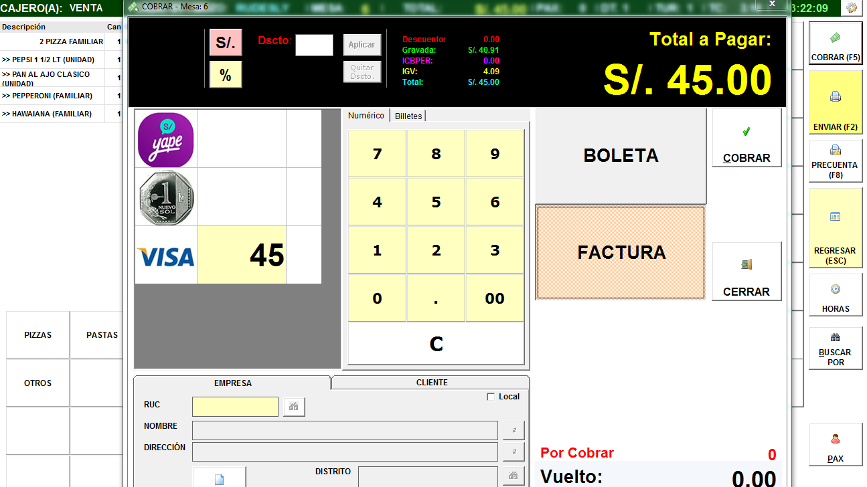Open PRECUENTA (F8) print preview
Viewport: 867px width, 487px height.
835,161
